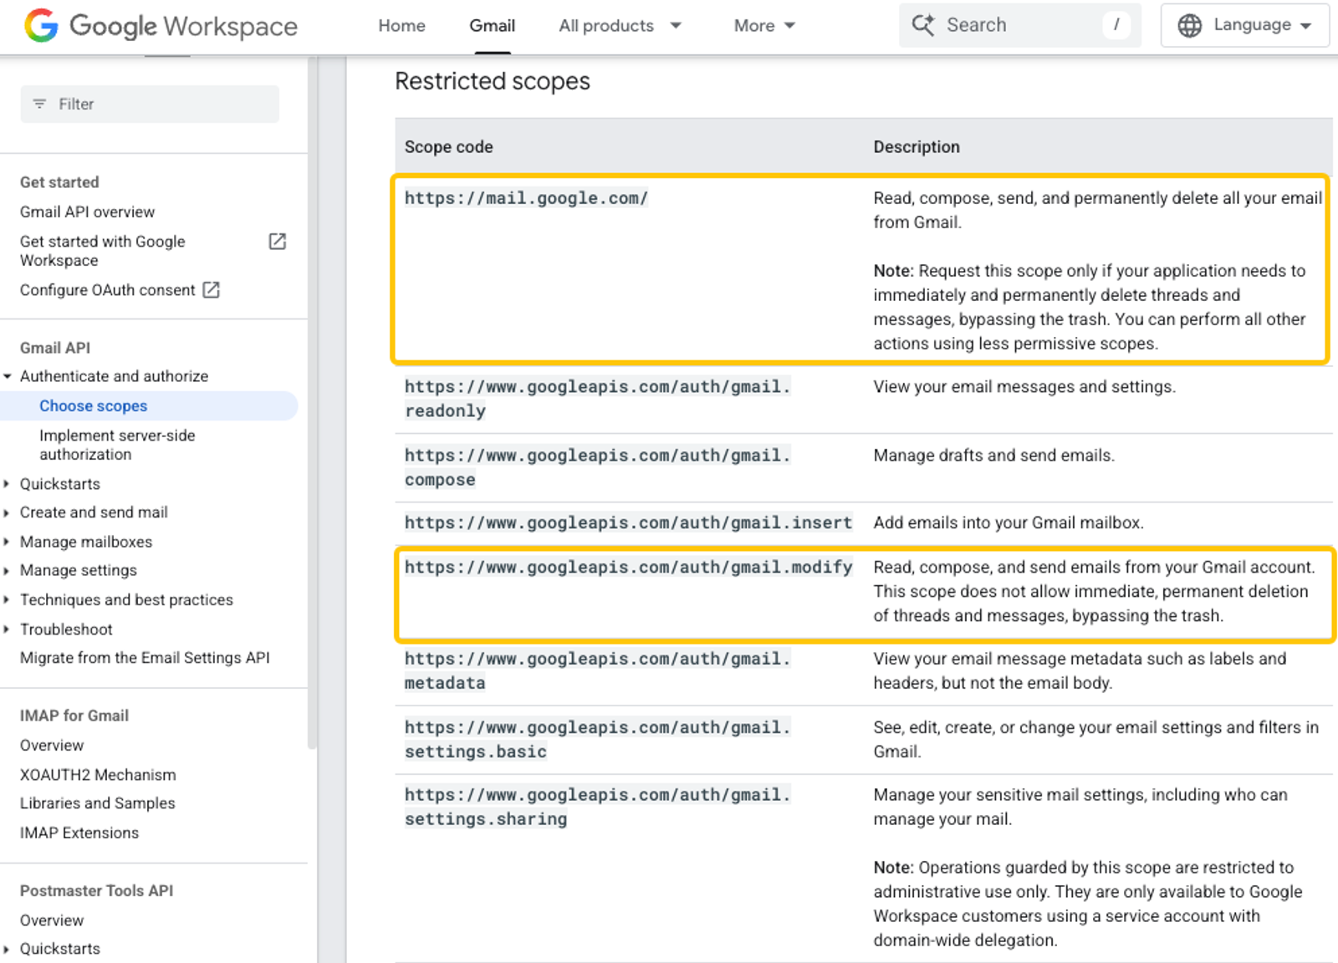
Task: Click the https://mail.google.com/ scope code
Action: coord(526,198)
